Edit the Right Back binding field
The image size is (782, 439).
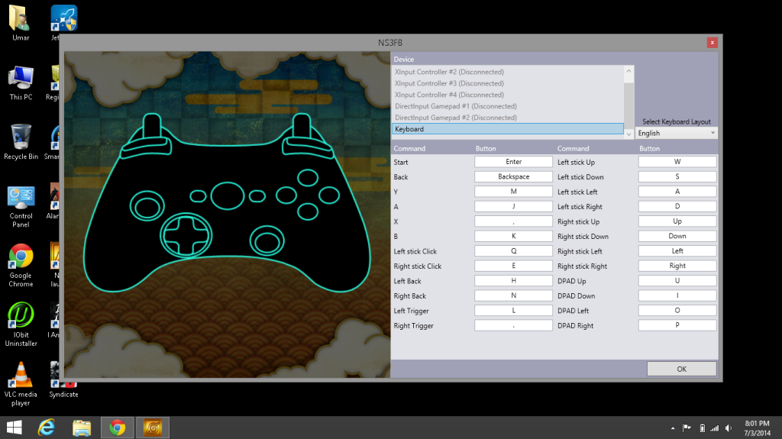coord(513,295)
